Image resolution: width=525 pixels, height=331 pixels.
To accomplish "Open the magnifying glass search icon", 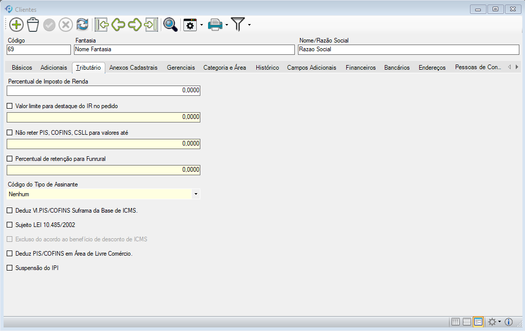I will click(x=170, y=25).
